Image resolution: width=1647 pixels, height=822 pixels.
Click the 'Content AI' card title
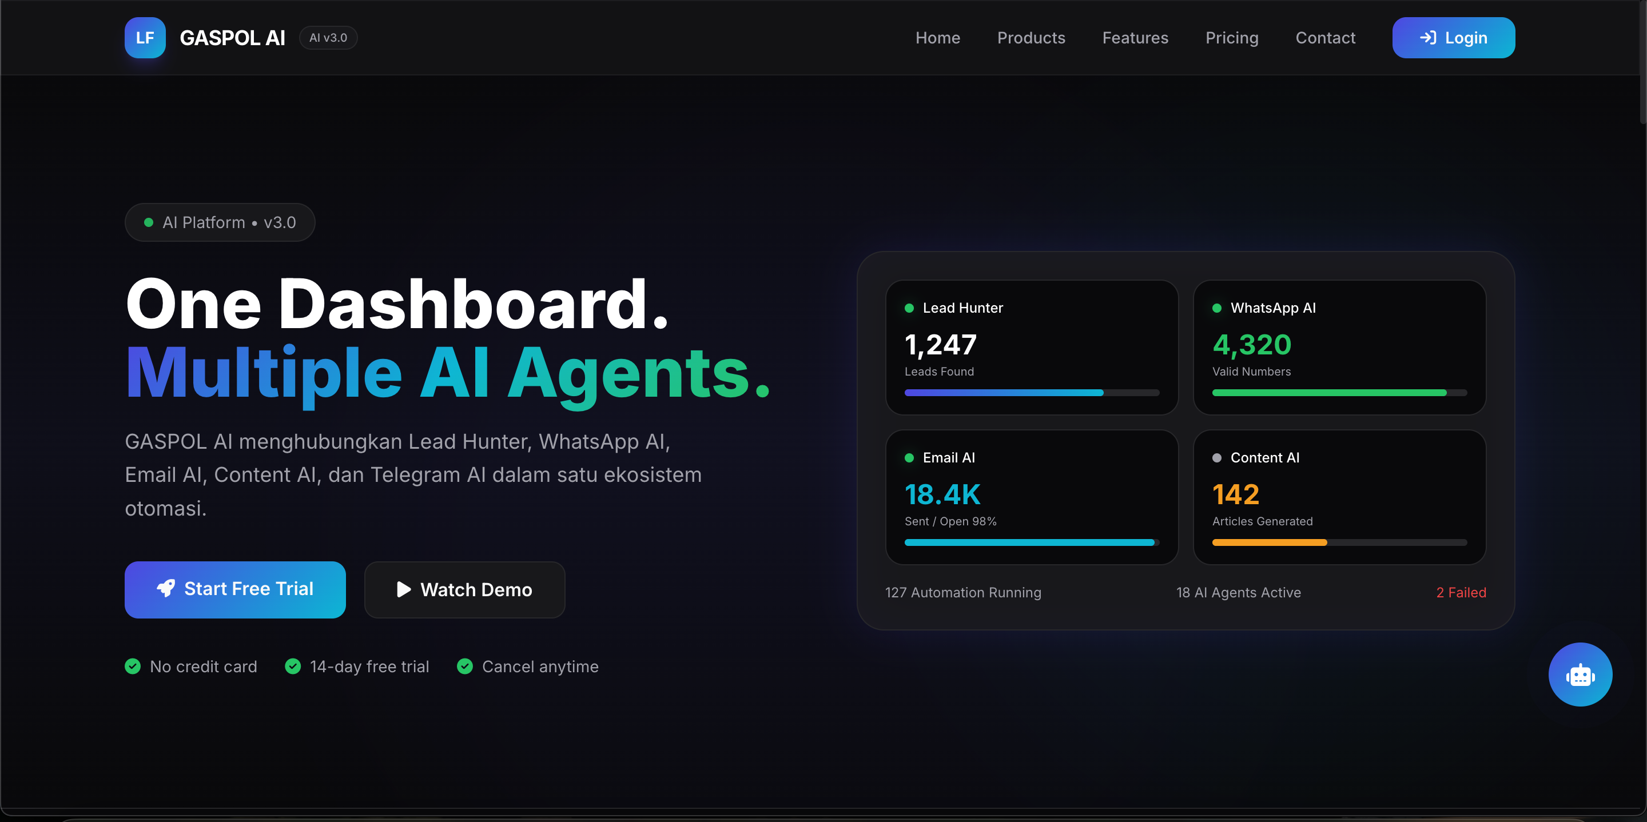tap(1264, 458)
